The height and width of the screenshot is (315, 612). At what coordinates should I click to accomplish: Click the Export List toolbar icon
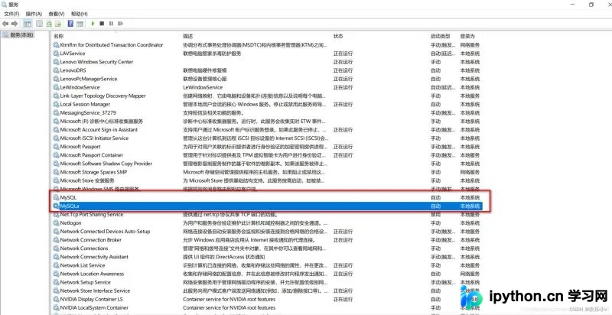pyautogui.click(x=58, y=24)
